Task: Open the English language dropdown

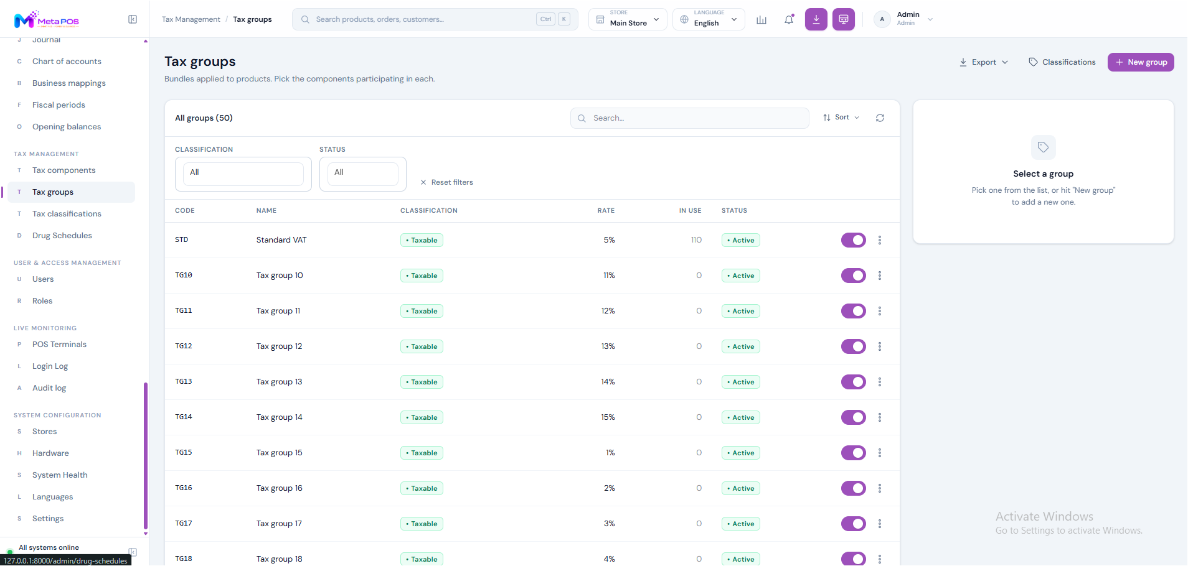Action: point(709,19)
